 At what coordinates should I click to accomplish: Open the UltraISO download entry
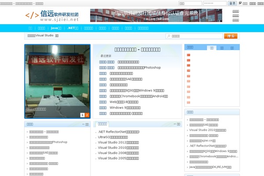(x=113, y=137)
